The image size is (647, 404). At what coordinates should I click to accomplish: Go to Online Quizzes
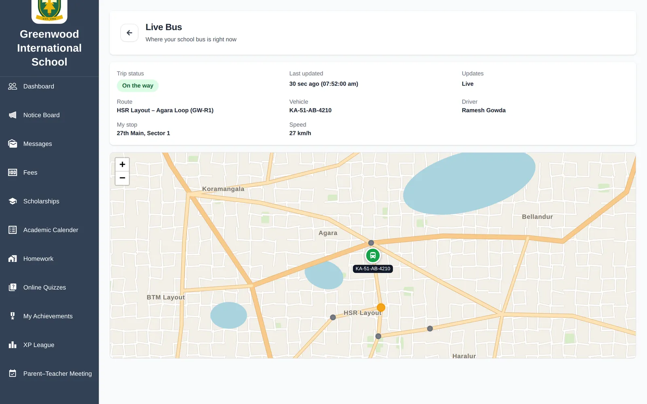coord(49,287)
